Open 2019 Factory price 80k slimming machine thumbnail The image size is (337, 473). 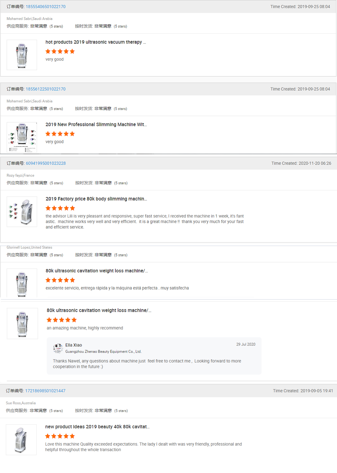22,212
